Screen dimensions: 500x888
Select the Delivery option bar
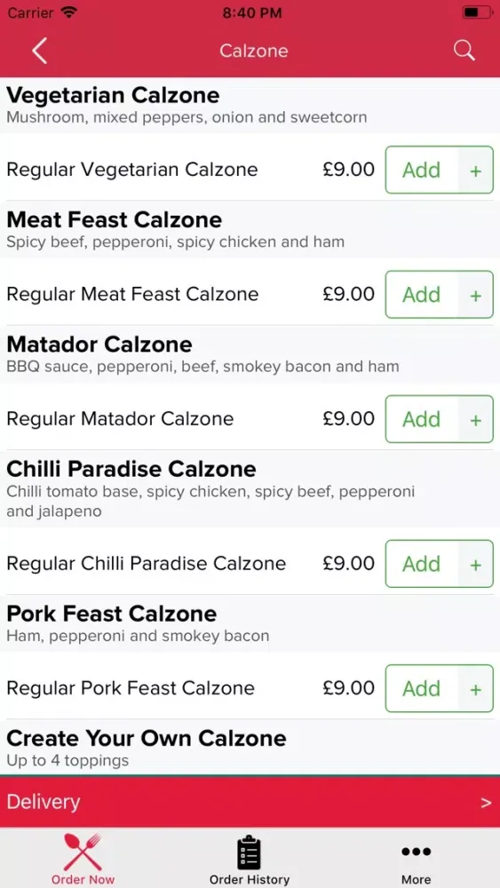pyautogui.click(x=250, y=802)
